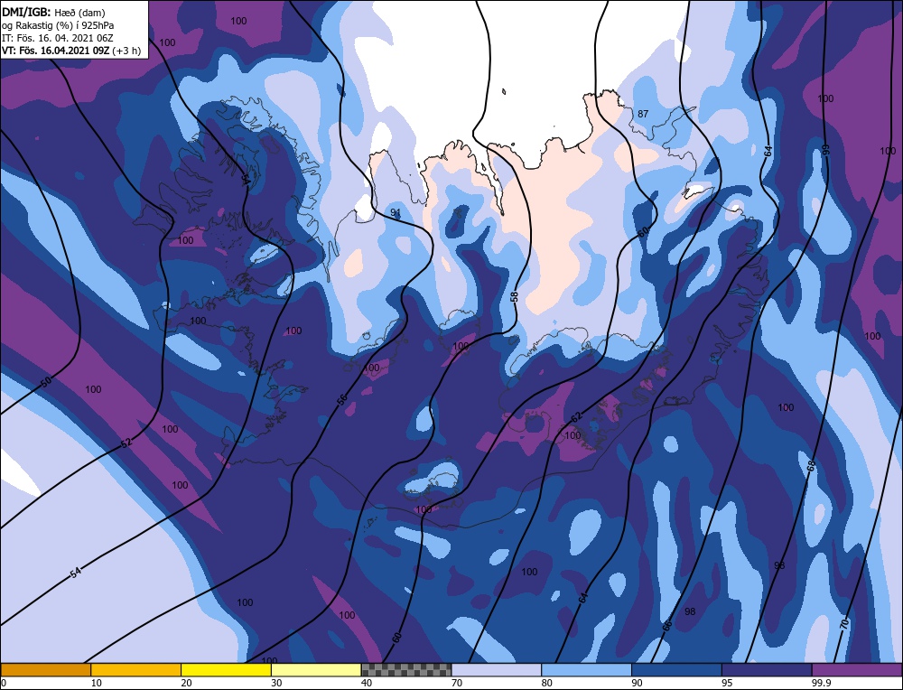
Task: Click the light blue 80–90 legend swatch
Action: (586, 669)
